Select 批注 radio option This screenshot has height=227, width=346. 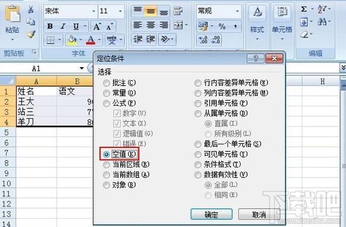[107, 83]
